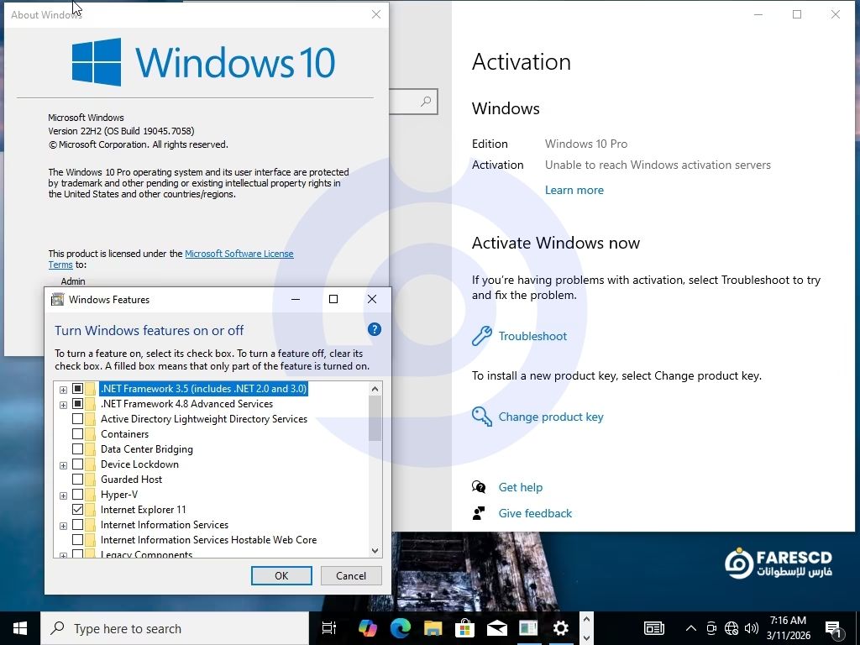860x645 pixels.
Task: Click OK in Windows Features dialog
Action: coord(281,575)
